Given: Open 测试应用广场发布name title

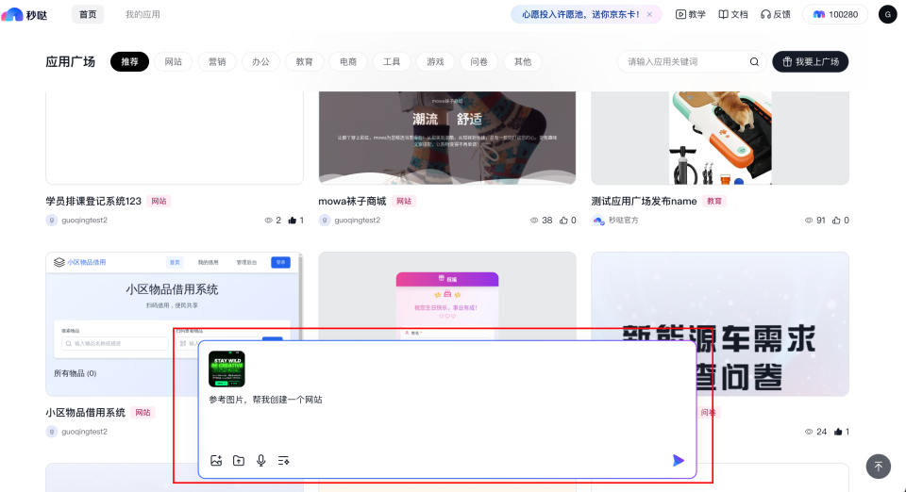Looking at the screenshot, I should tap(644, 202).
